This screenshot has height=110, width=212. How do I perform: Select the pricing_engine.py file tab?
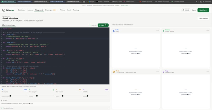point(9,25)
